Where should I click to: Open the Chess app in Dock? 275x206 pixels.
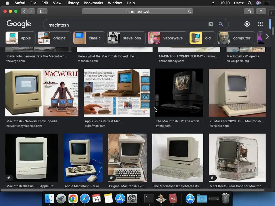point(161,199)
